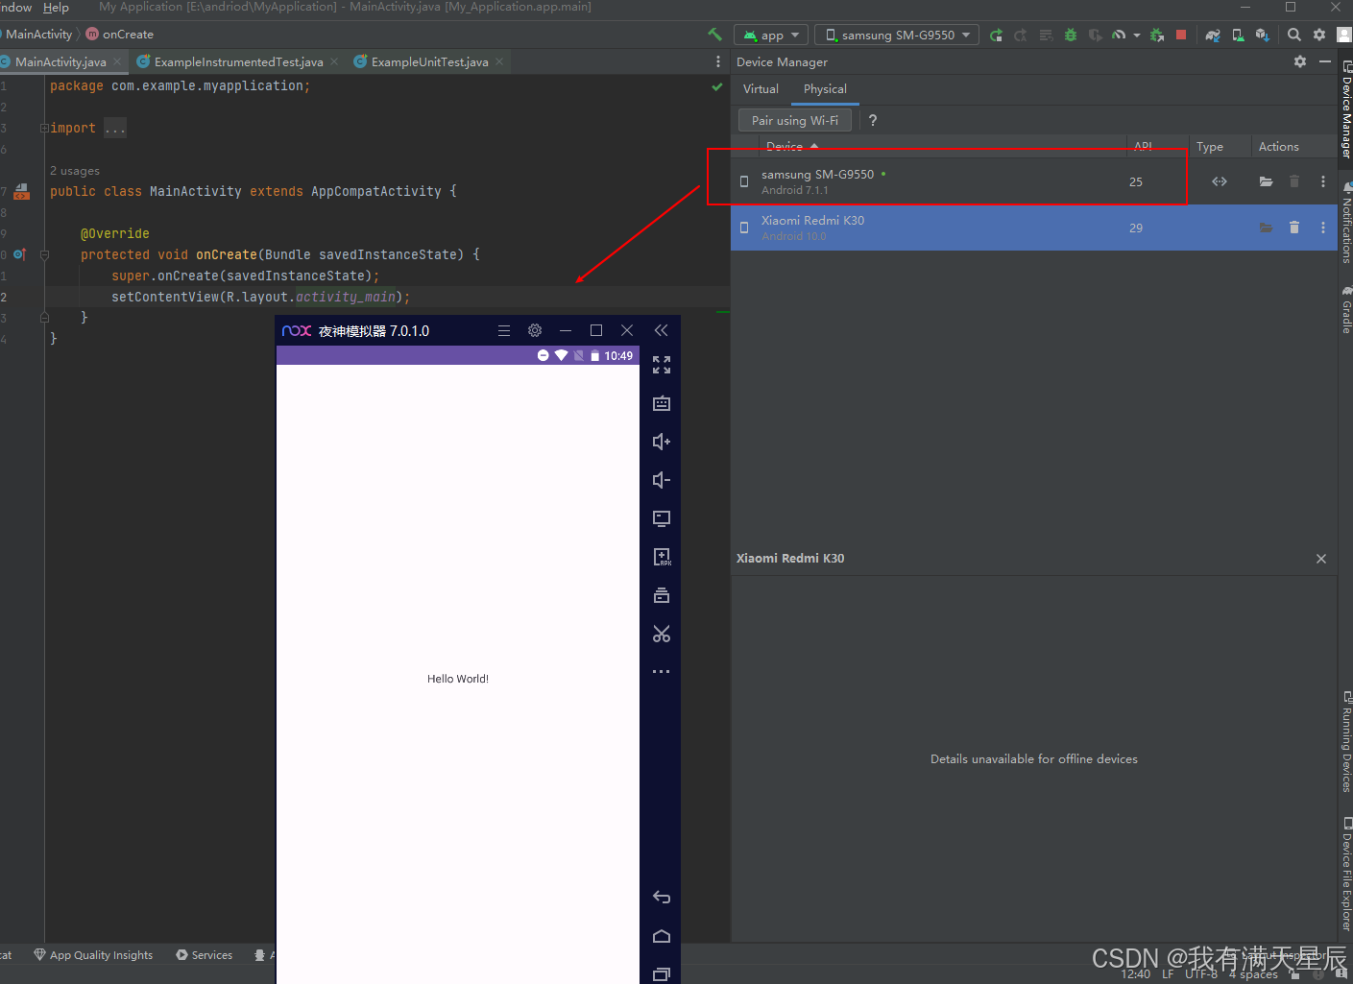This screenshot has width=1353, height=984.
Task: Open the samsung SM-G9550 device dropdown
Action: click(897, 36)
